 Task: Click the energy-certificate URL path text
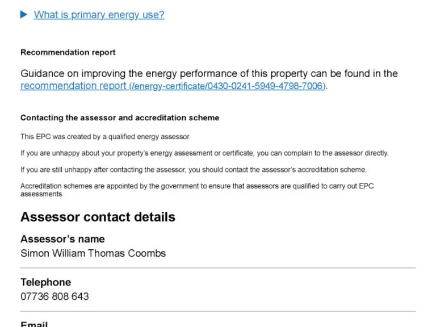coord(227,86)
